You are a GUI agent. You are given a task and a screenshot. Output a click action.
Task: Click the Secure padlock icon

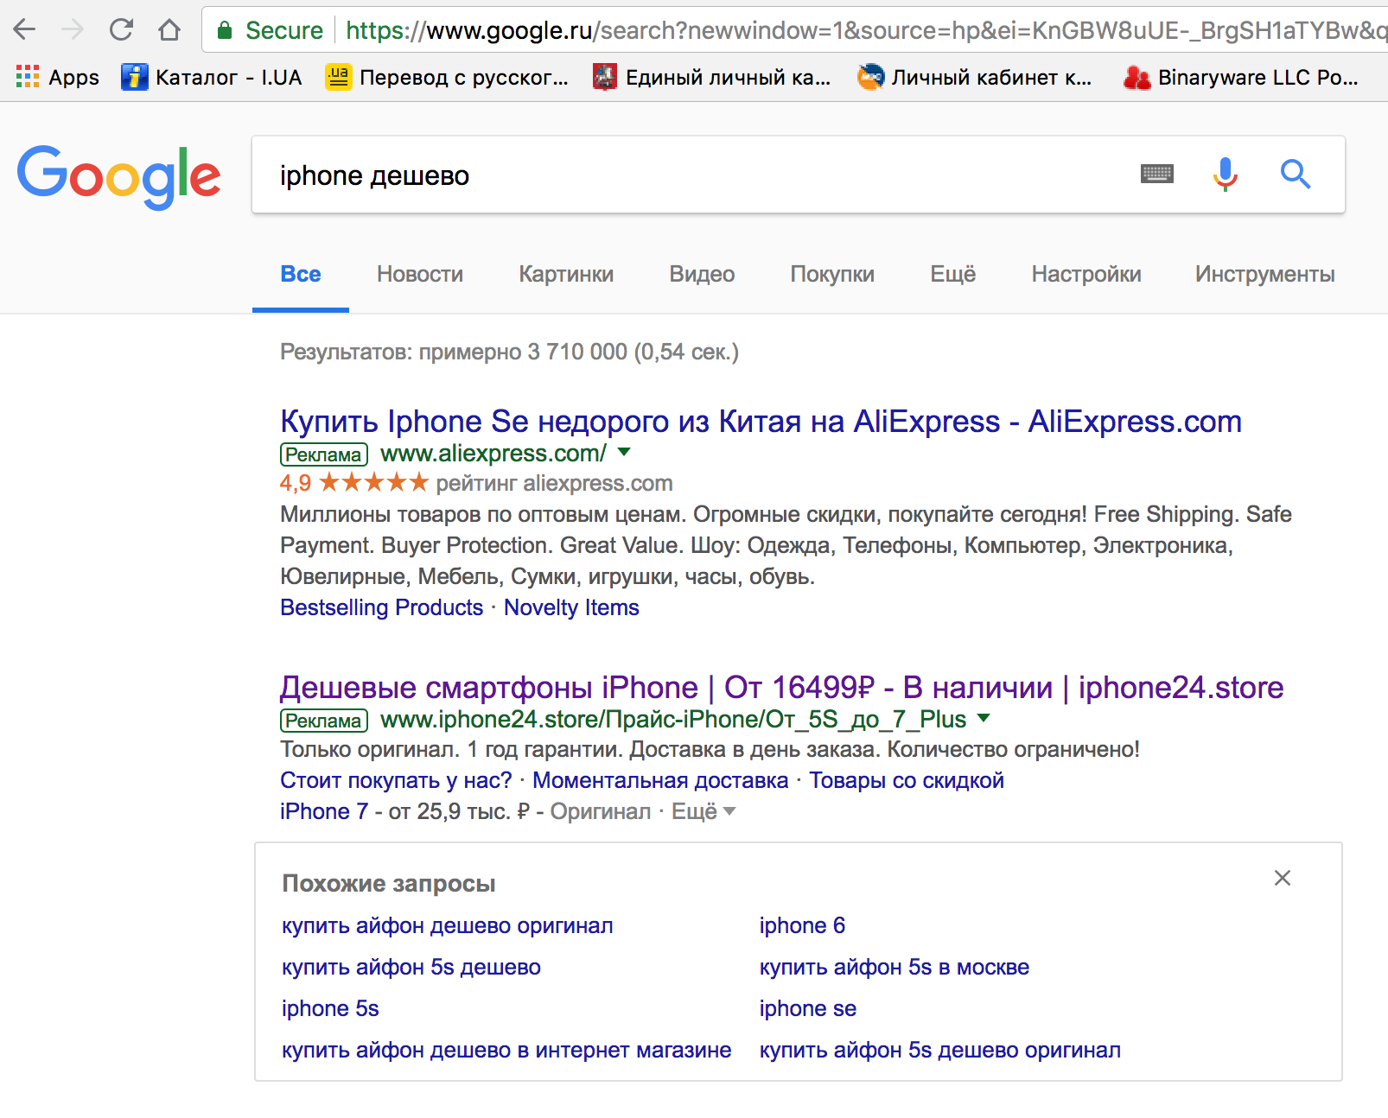tap(225, 30)
